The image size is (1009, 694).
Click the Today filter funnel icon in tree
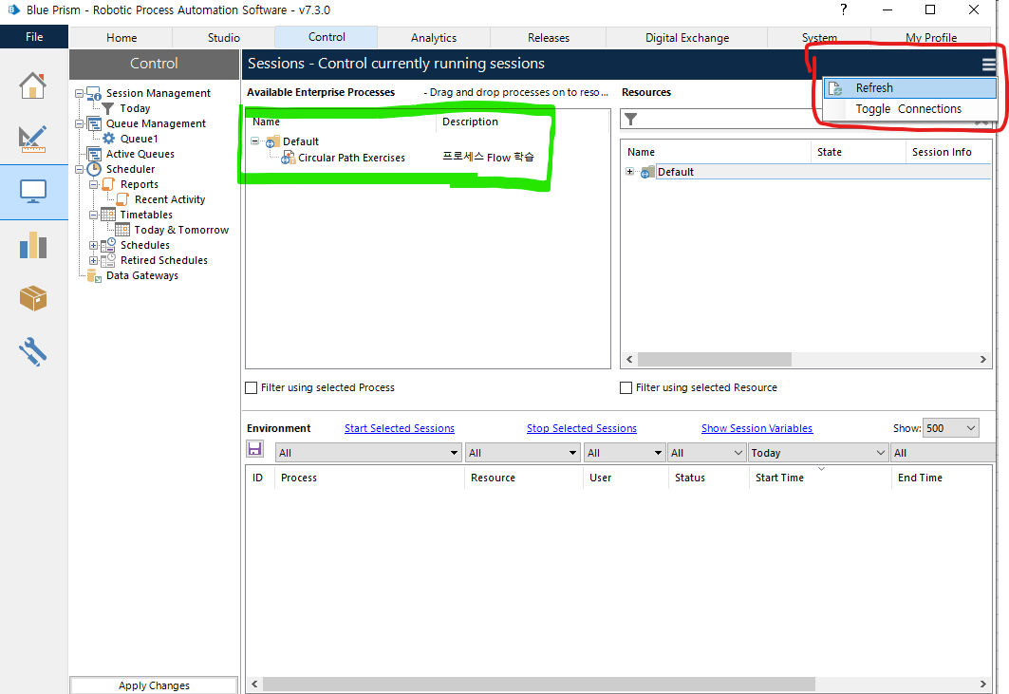pos(108,108)
